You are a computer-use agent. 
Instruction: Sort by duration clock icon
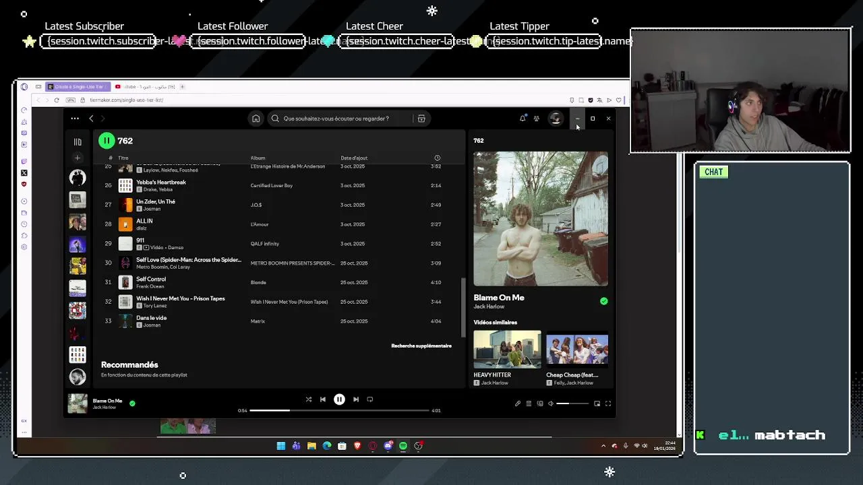click(x=437, y=158)
